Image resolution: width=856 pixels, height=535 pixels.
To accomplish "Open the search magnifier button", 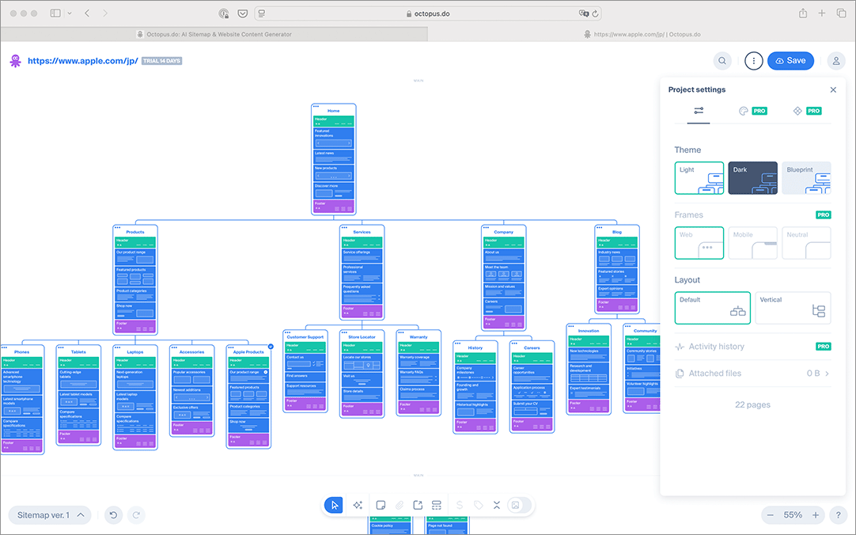I will tap(722, 61).
